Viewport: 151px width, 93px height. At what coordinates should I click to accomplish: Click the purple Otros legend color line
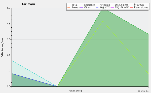click(82, 7)
